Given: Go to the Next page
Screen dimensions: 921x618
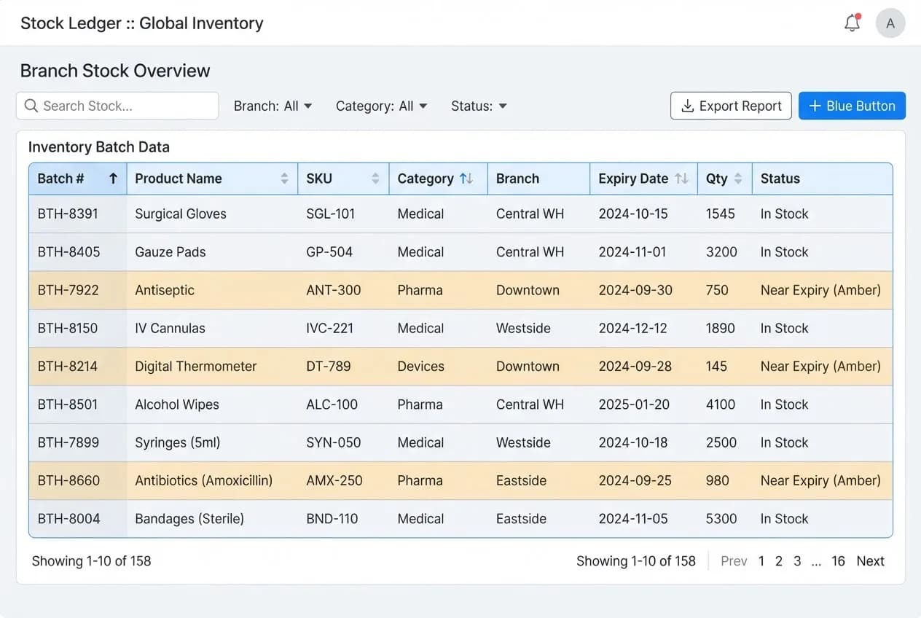Looking at the screenshot, I should click(x=870, y=561).
